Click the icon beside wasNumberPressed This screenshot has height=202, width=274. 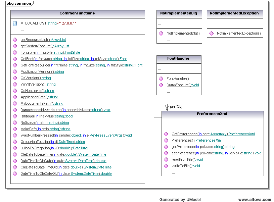coord(15,135)
